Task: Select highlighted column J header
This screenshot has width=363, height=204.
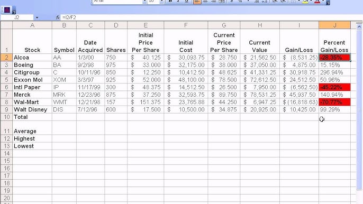Action: [x=334, y=25]
